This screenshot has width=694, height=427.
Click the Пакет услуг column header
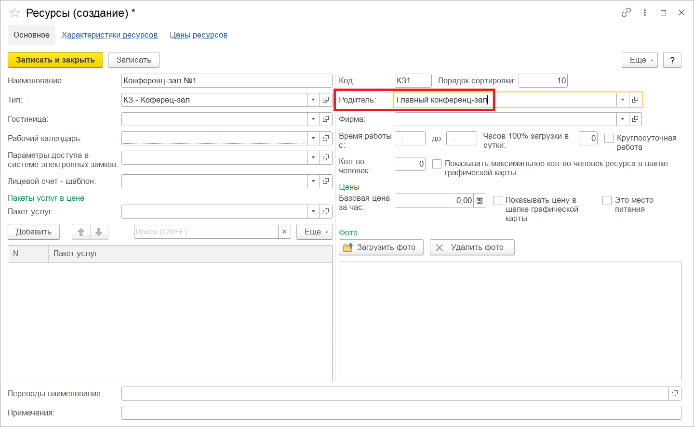190,254
